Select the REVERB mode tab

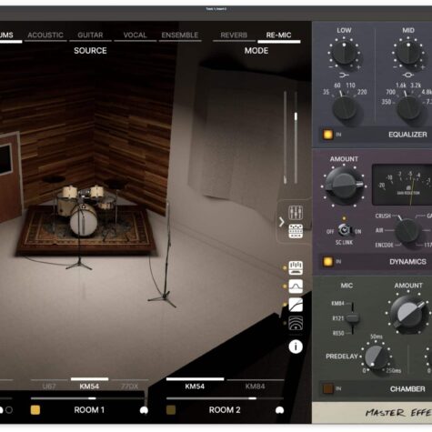click(x=234, y=35)
